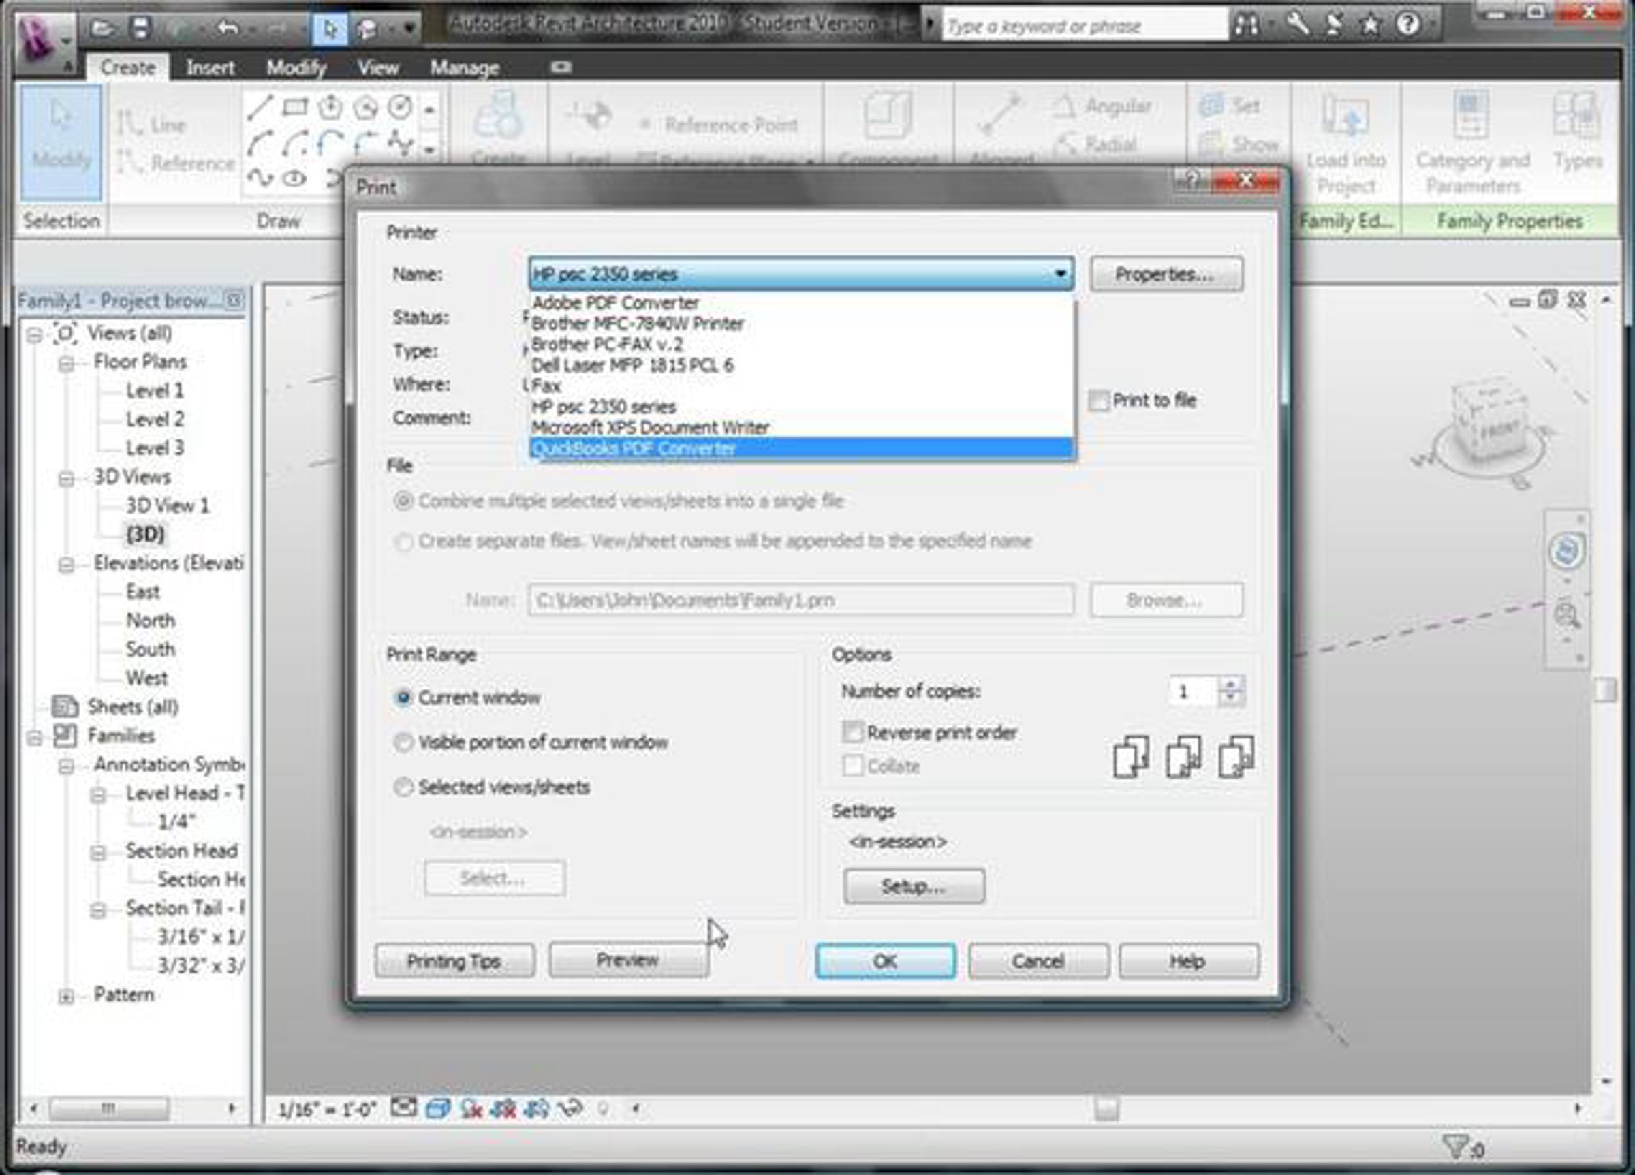1635x1175 pixels.
Task: Open the printer Name dropdown arrow
Action: pyautogui.click(x=1061, y=274)
